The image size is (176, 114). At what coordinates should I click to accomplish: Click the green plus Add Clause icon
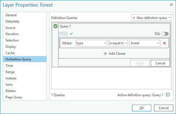click(105, 54)
